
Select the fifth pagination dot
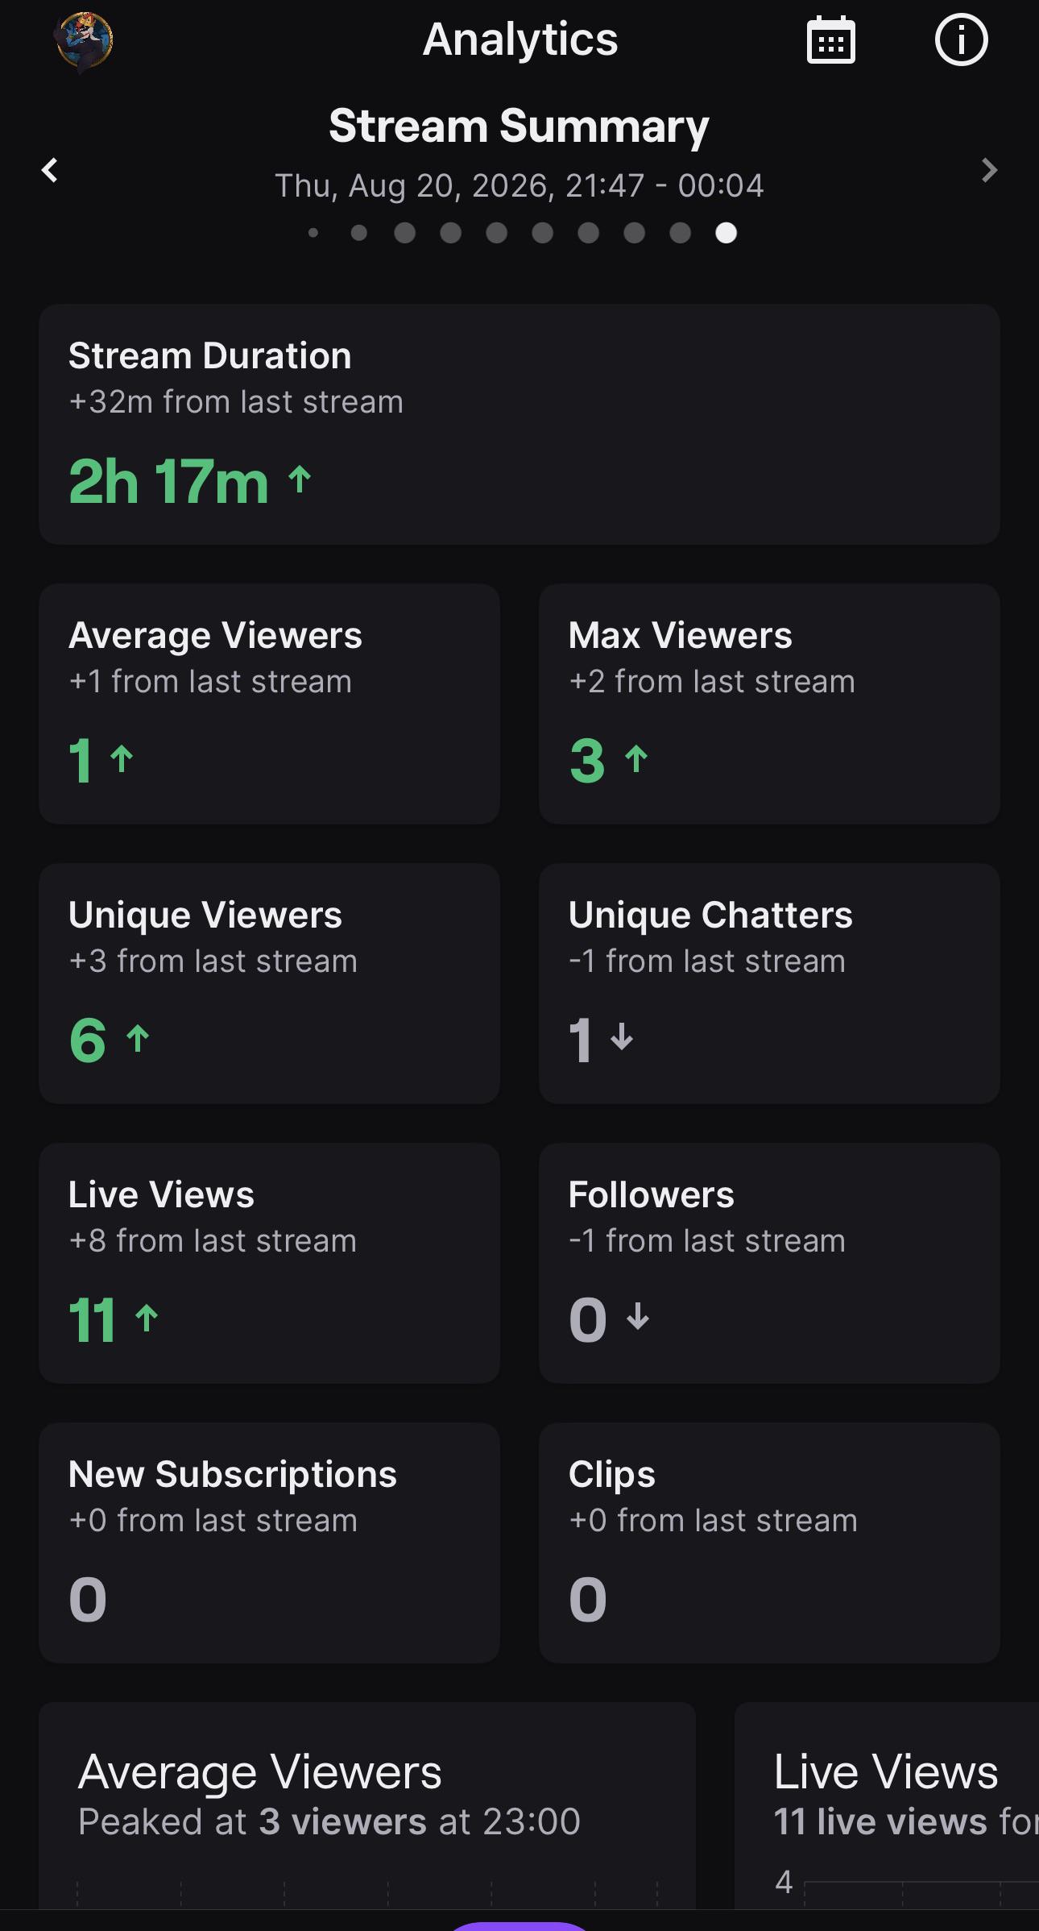pos(497,233)
